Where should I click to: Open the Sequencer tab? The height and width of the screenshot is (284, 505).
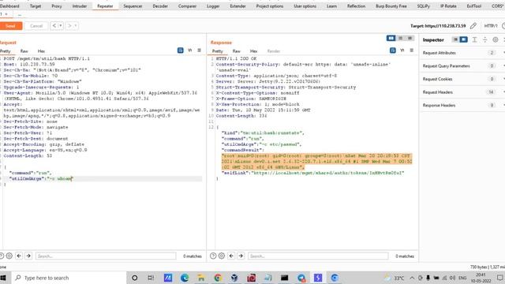pos(133,6)
